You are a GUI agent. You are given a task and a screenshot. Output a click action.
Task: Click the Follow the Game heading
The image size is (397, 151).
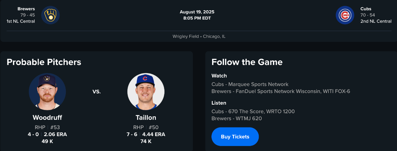click(x=247, y=62)
